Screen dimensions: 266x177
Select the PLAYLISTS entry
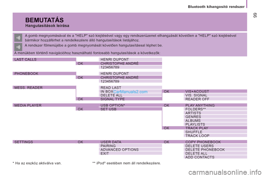coord(215,124)
